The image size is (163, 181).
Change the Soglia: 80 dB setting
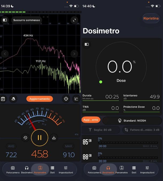pos(101,130)
